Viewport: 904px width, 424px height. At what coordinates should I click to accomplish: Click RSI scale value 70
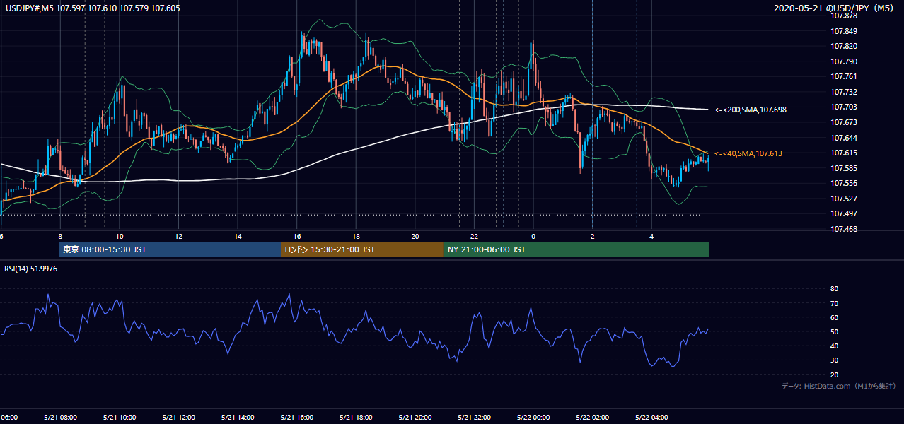(x=834, y=303)
